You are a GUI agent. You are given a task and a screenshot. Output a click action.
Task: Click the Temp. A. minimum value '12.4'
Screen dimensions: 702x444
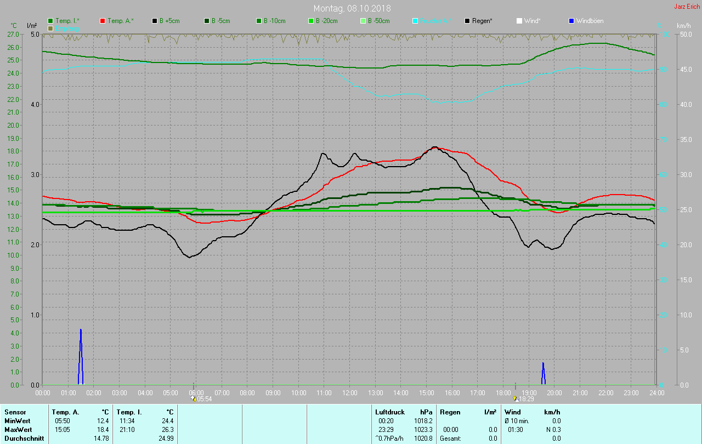coord(103,421)
